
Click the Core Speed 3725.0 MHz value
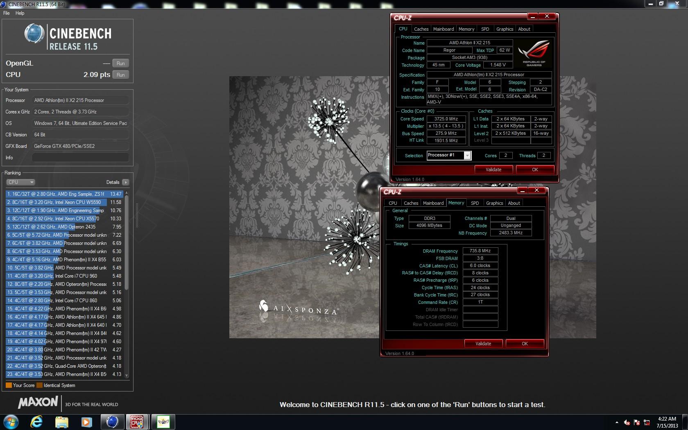tap(446, 119)
